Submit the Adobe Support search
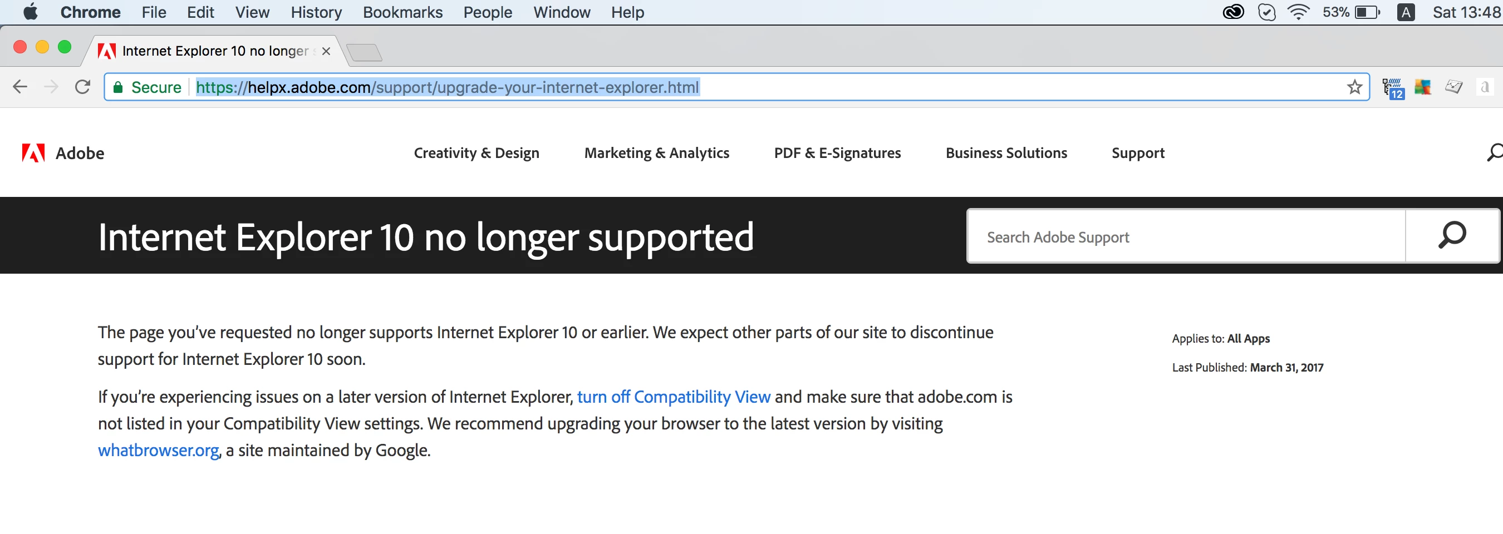This screenshot has width=1503, height=534. pyautogui.click(x=1452, y=235)
